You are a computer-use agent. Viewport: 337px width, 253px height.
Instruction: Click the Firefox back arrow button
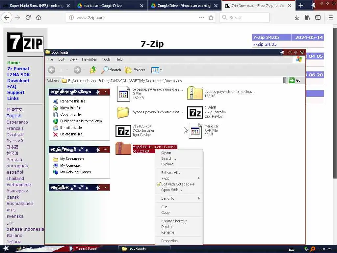[7, 18]
